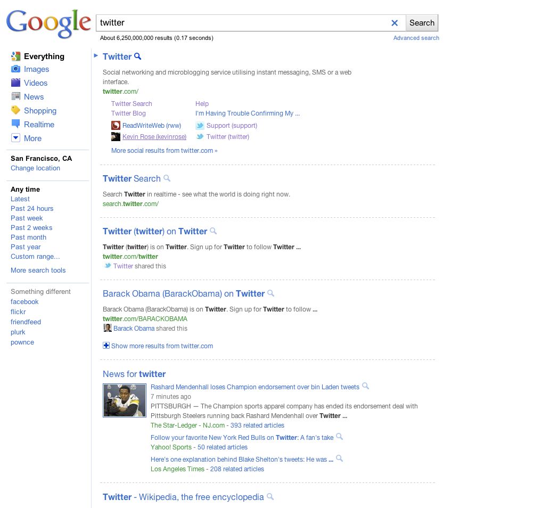Open Custom range date filter
Viewport: 533px width, 508px height.
[x=35, y=256]
